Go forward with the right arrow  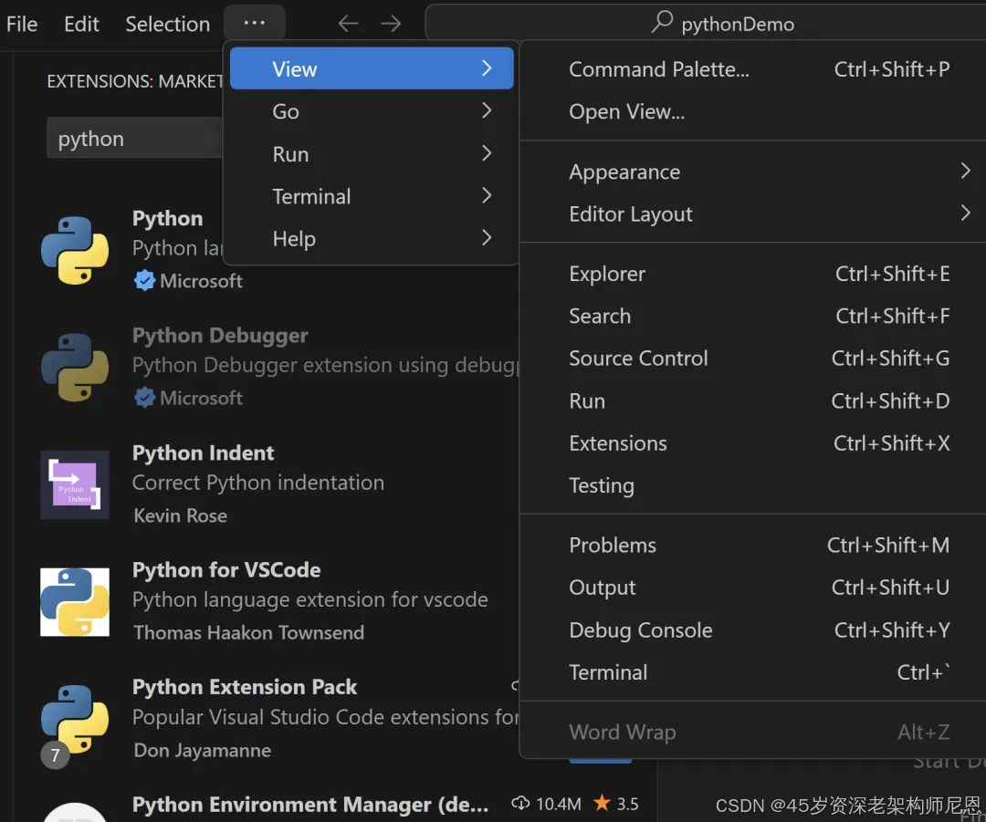pyautogui.click(x=391, y=24)
